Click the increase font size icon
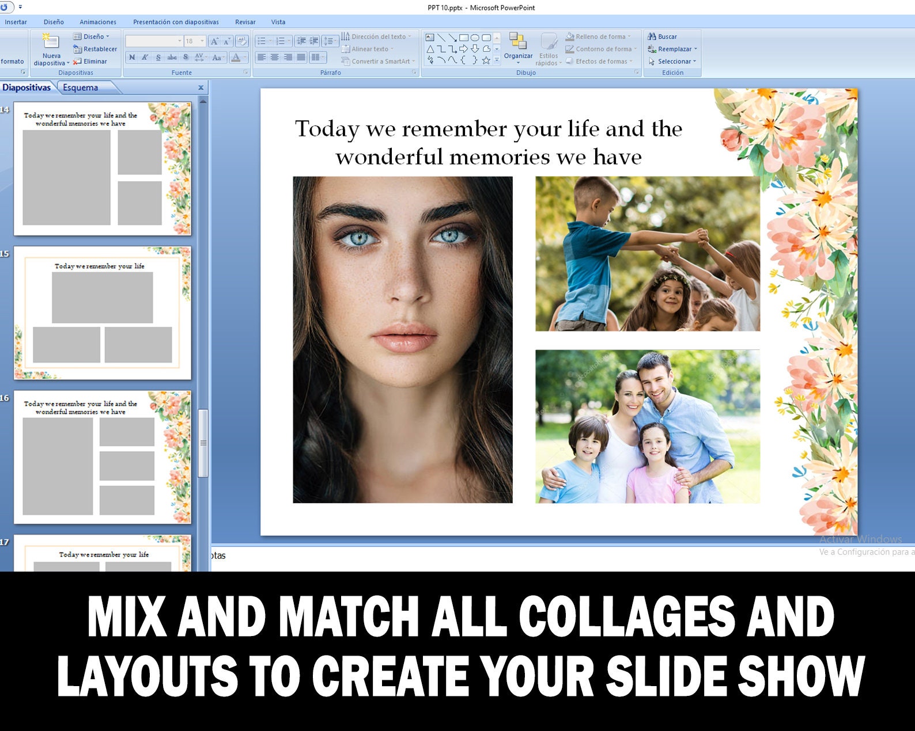This screenshot has width=915, height=731. coord(215,41)
